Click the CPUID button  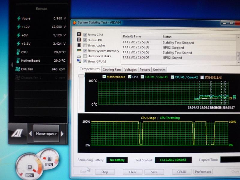[x=182, y=172]
